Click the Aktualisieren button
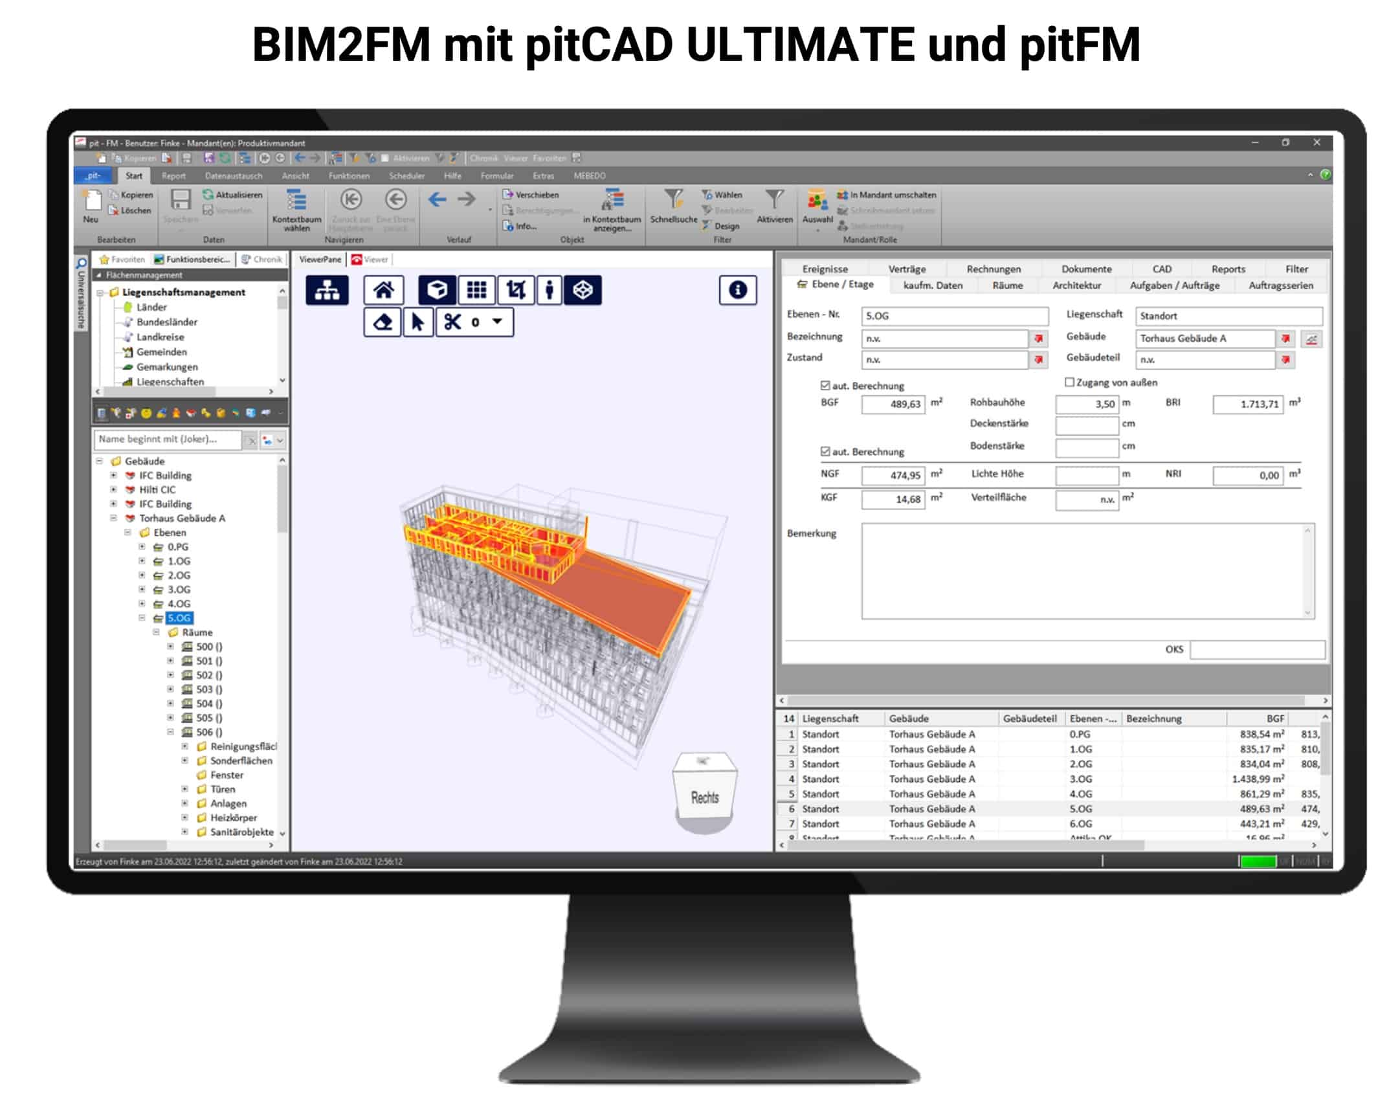 coord(232,195)
